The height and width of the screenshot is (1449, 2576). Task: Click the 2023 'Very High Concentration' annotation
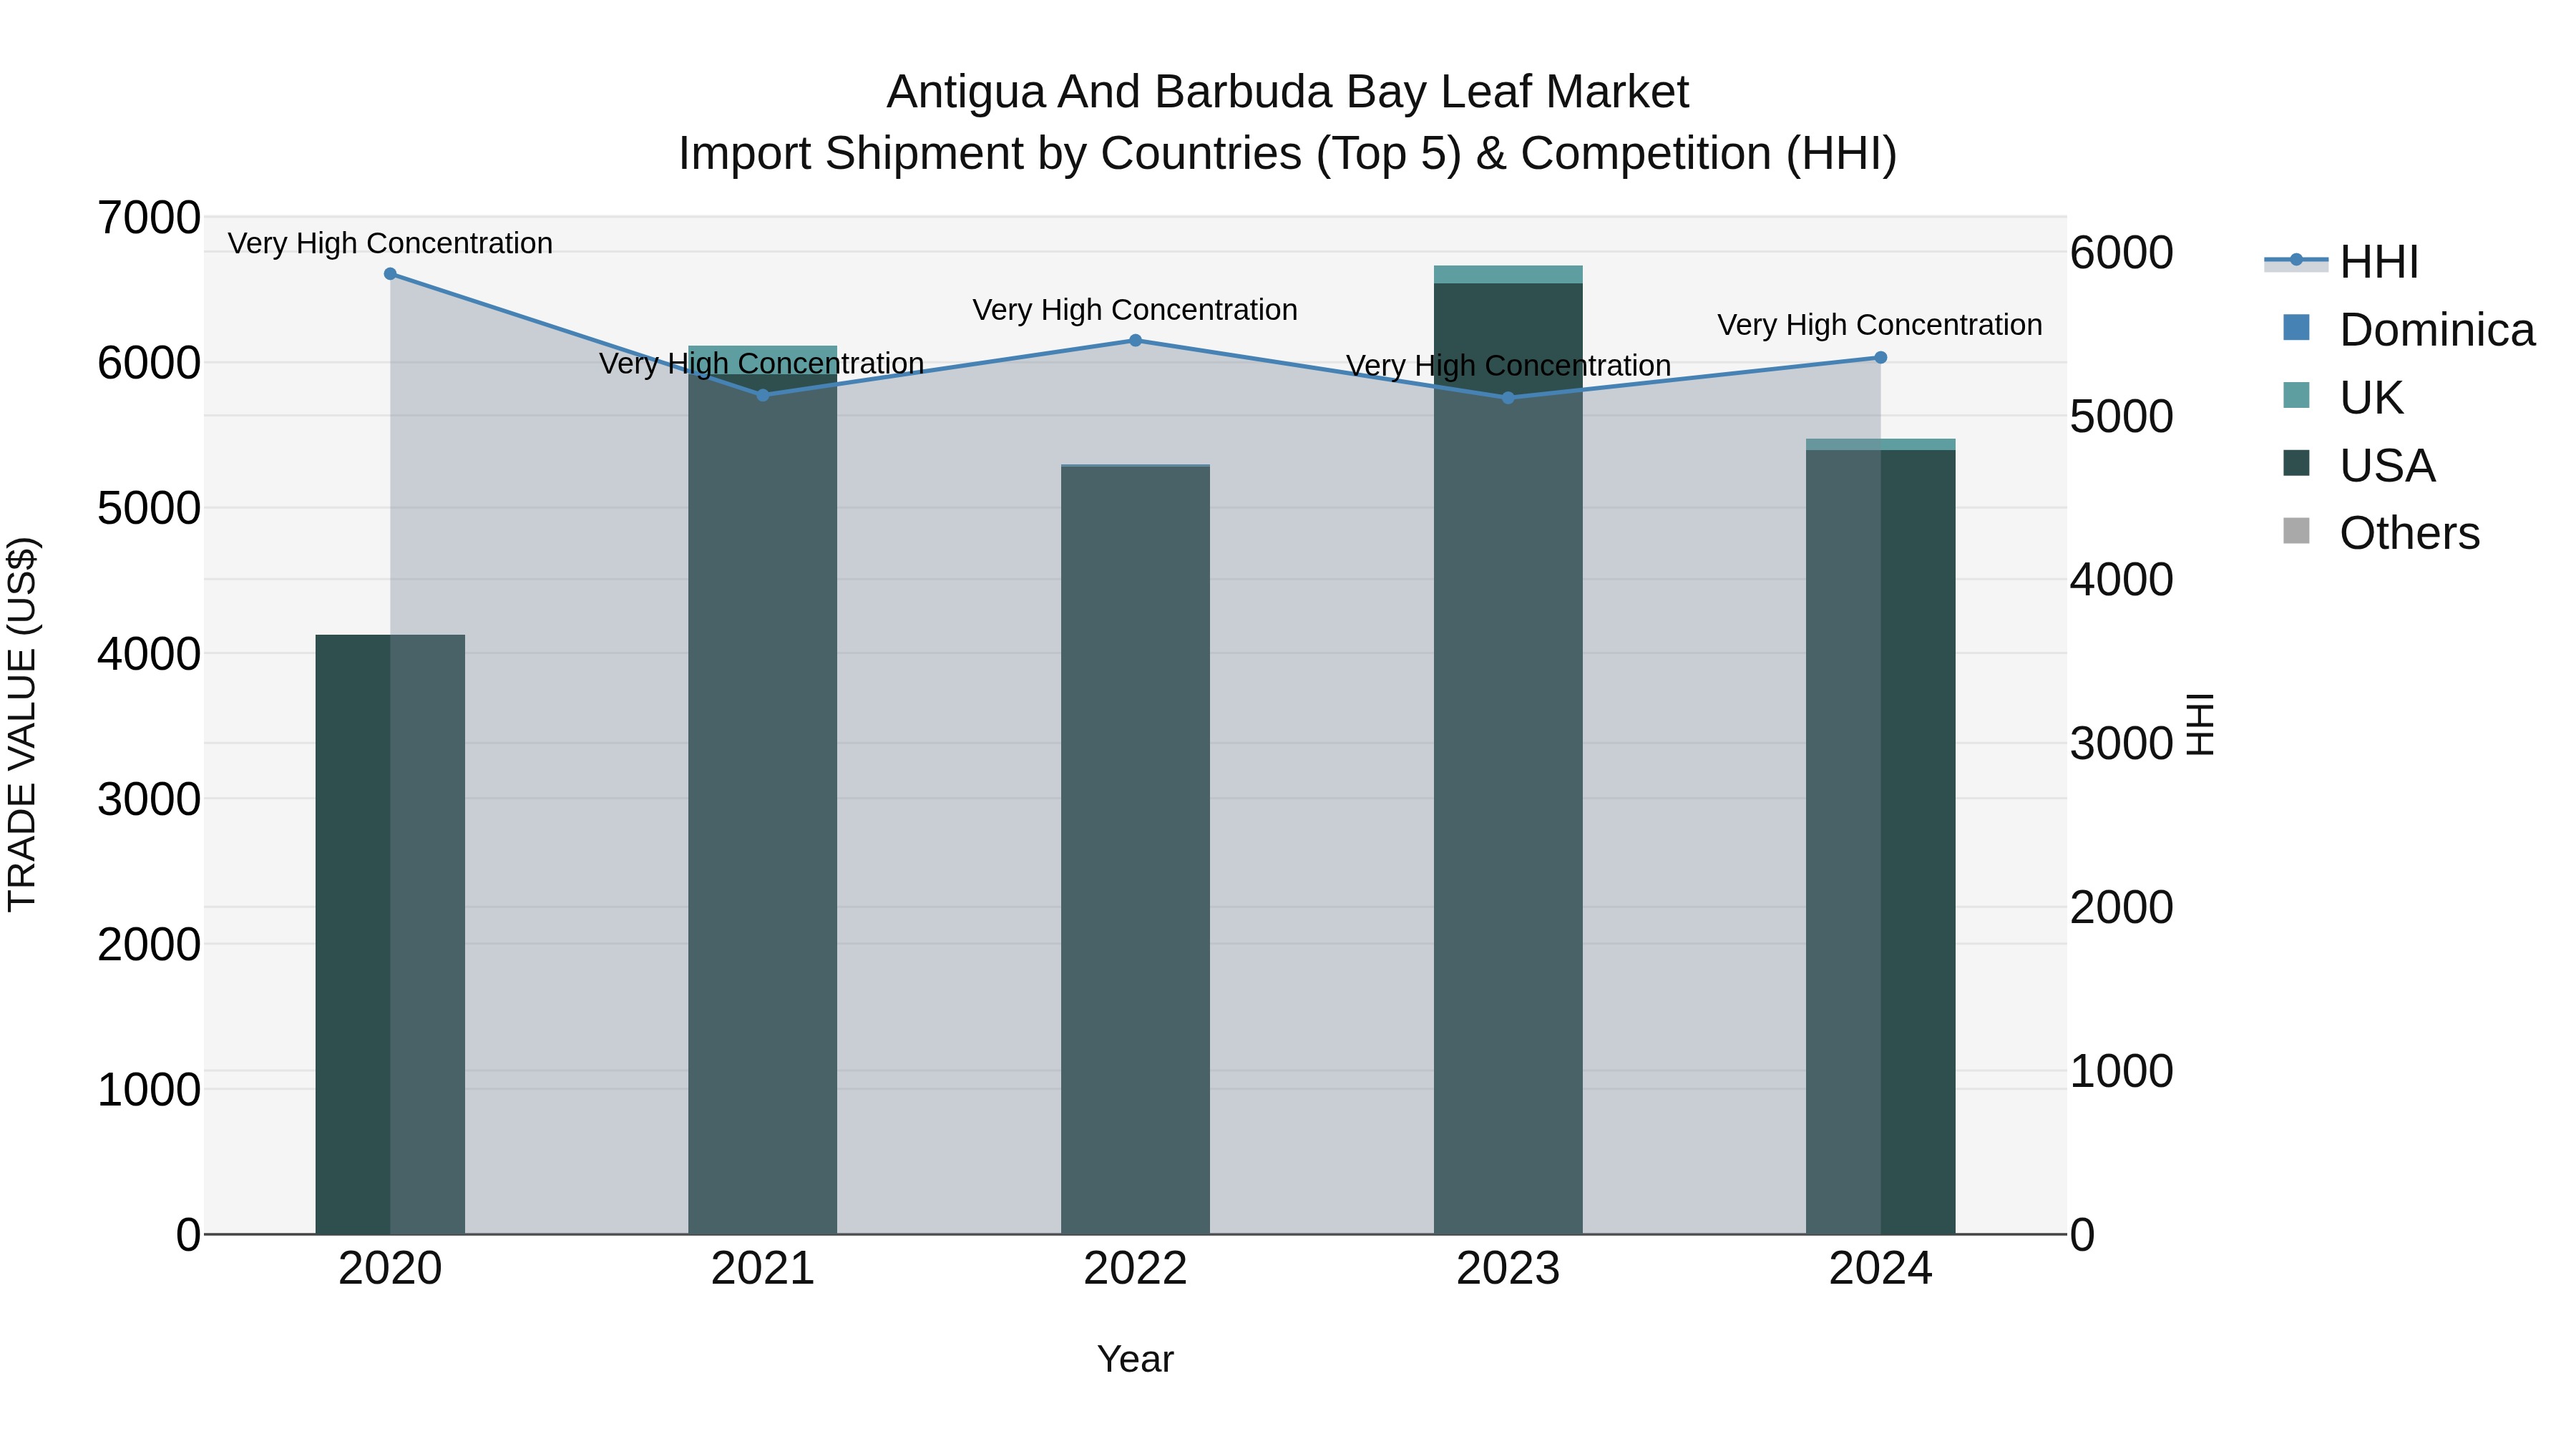1509,366
